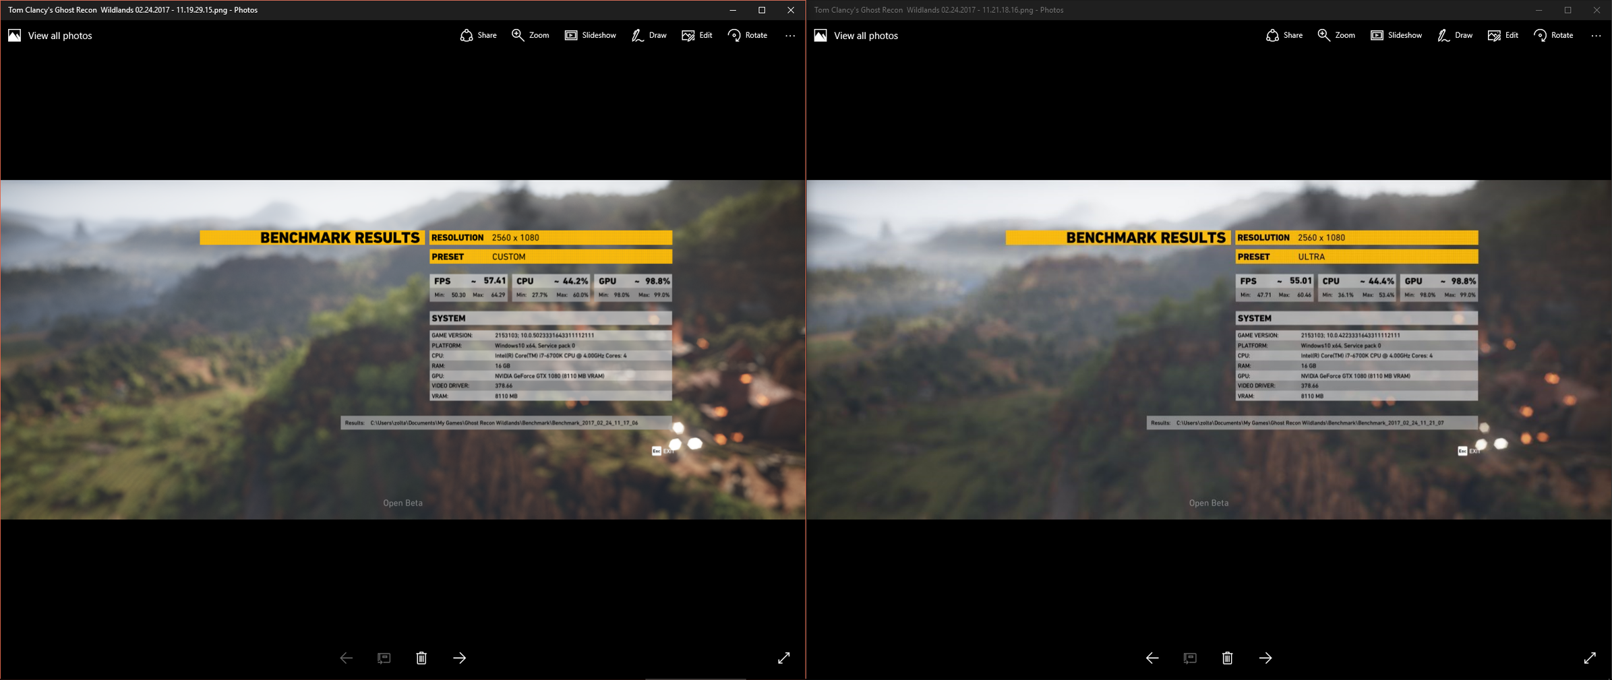Go to next photo in left window
Image resolution: width=1612 pixels, height=680 pixels.
pos(459,658)
